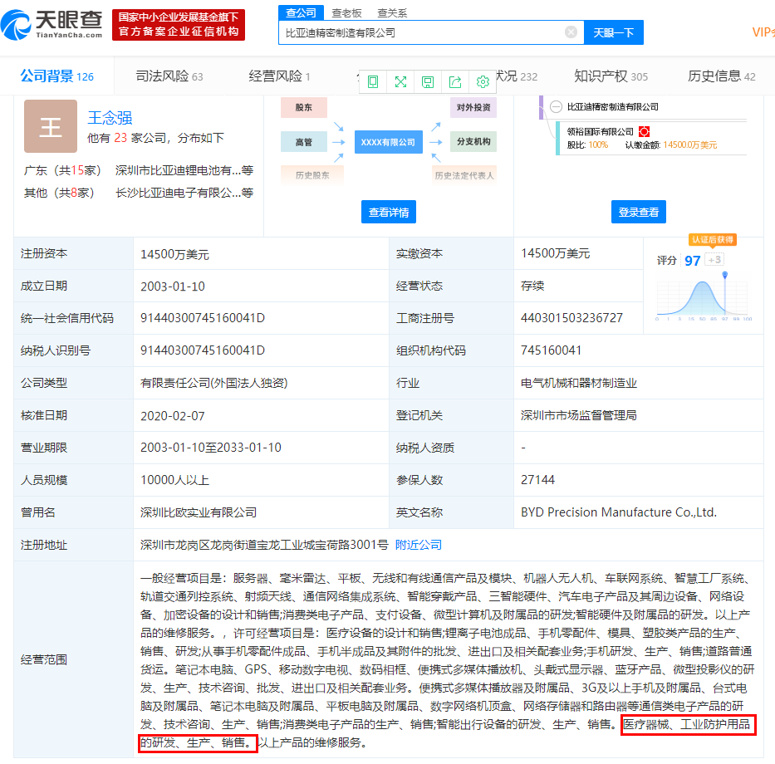
Task: Select 经营状态 value 存续
Action: 532,286
